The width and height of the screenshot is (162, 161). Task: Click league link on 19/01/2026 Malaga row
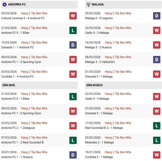[118, 152]
